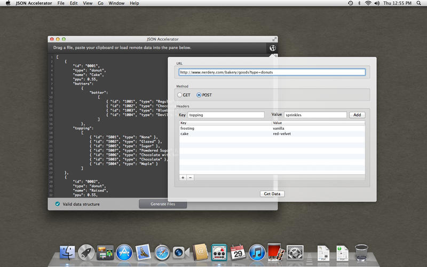Click the vanilla value cell
The image size is (427, 267).
click(279, 128)
